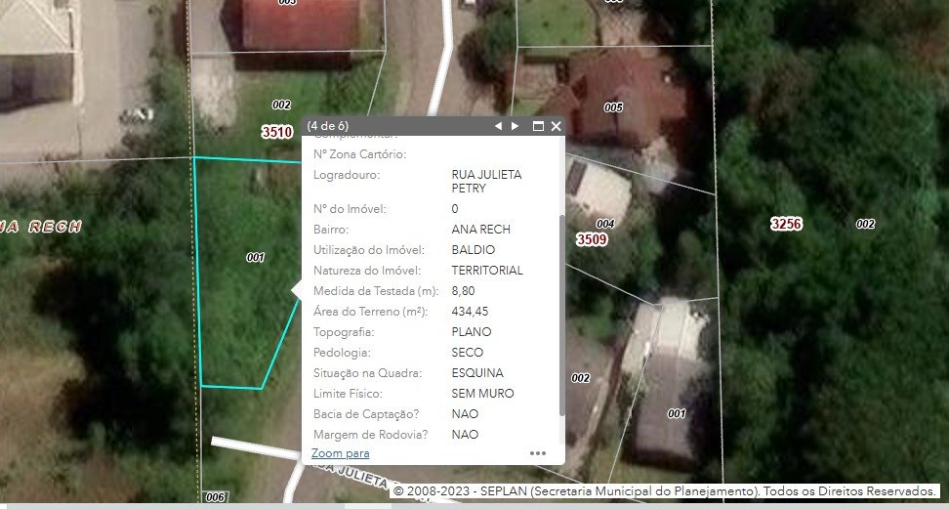Click the '(4 de 6)' popup title

(x=328, y=126)
